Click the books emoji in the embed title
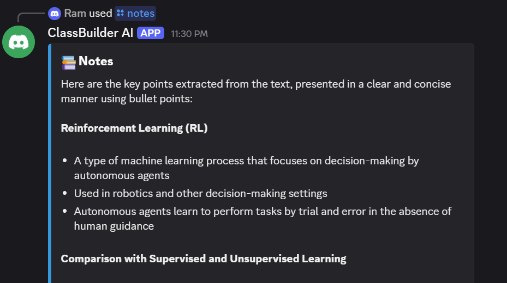 [x=68, y=62]
